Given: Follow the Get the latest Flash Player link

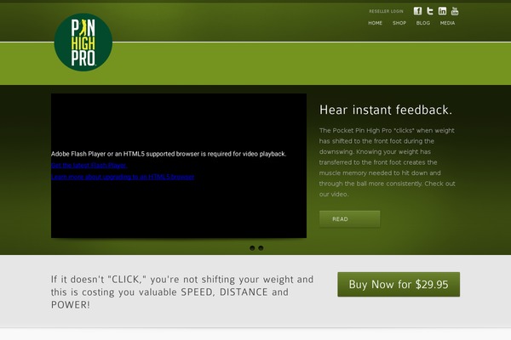Looking at the screenshot, I should [x=89, y=165].
